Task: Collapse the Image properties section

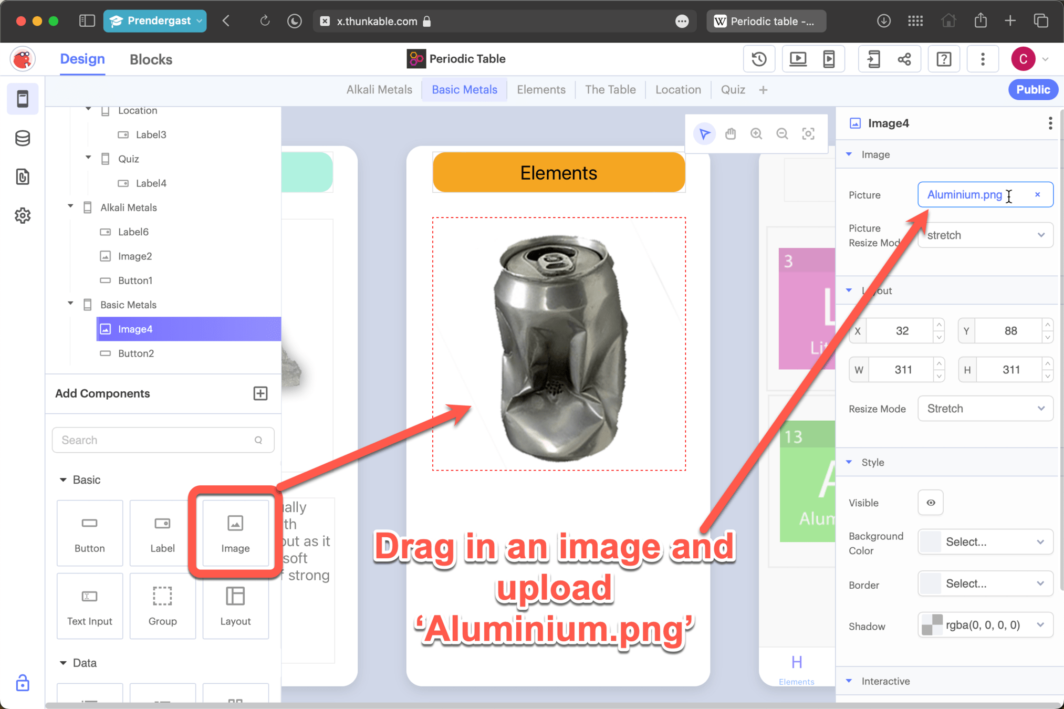Action: 849,154
